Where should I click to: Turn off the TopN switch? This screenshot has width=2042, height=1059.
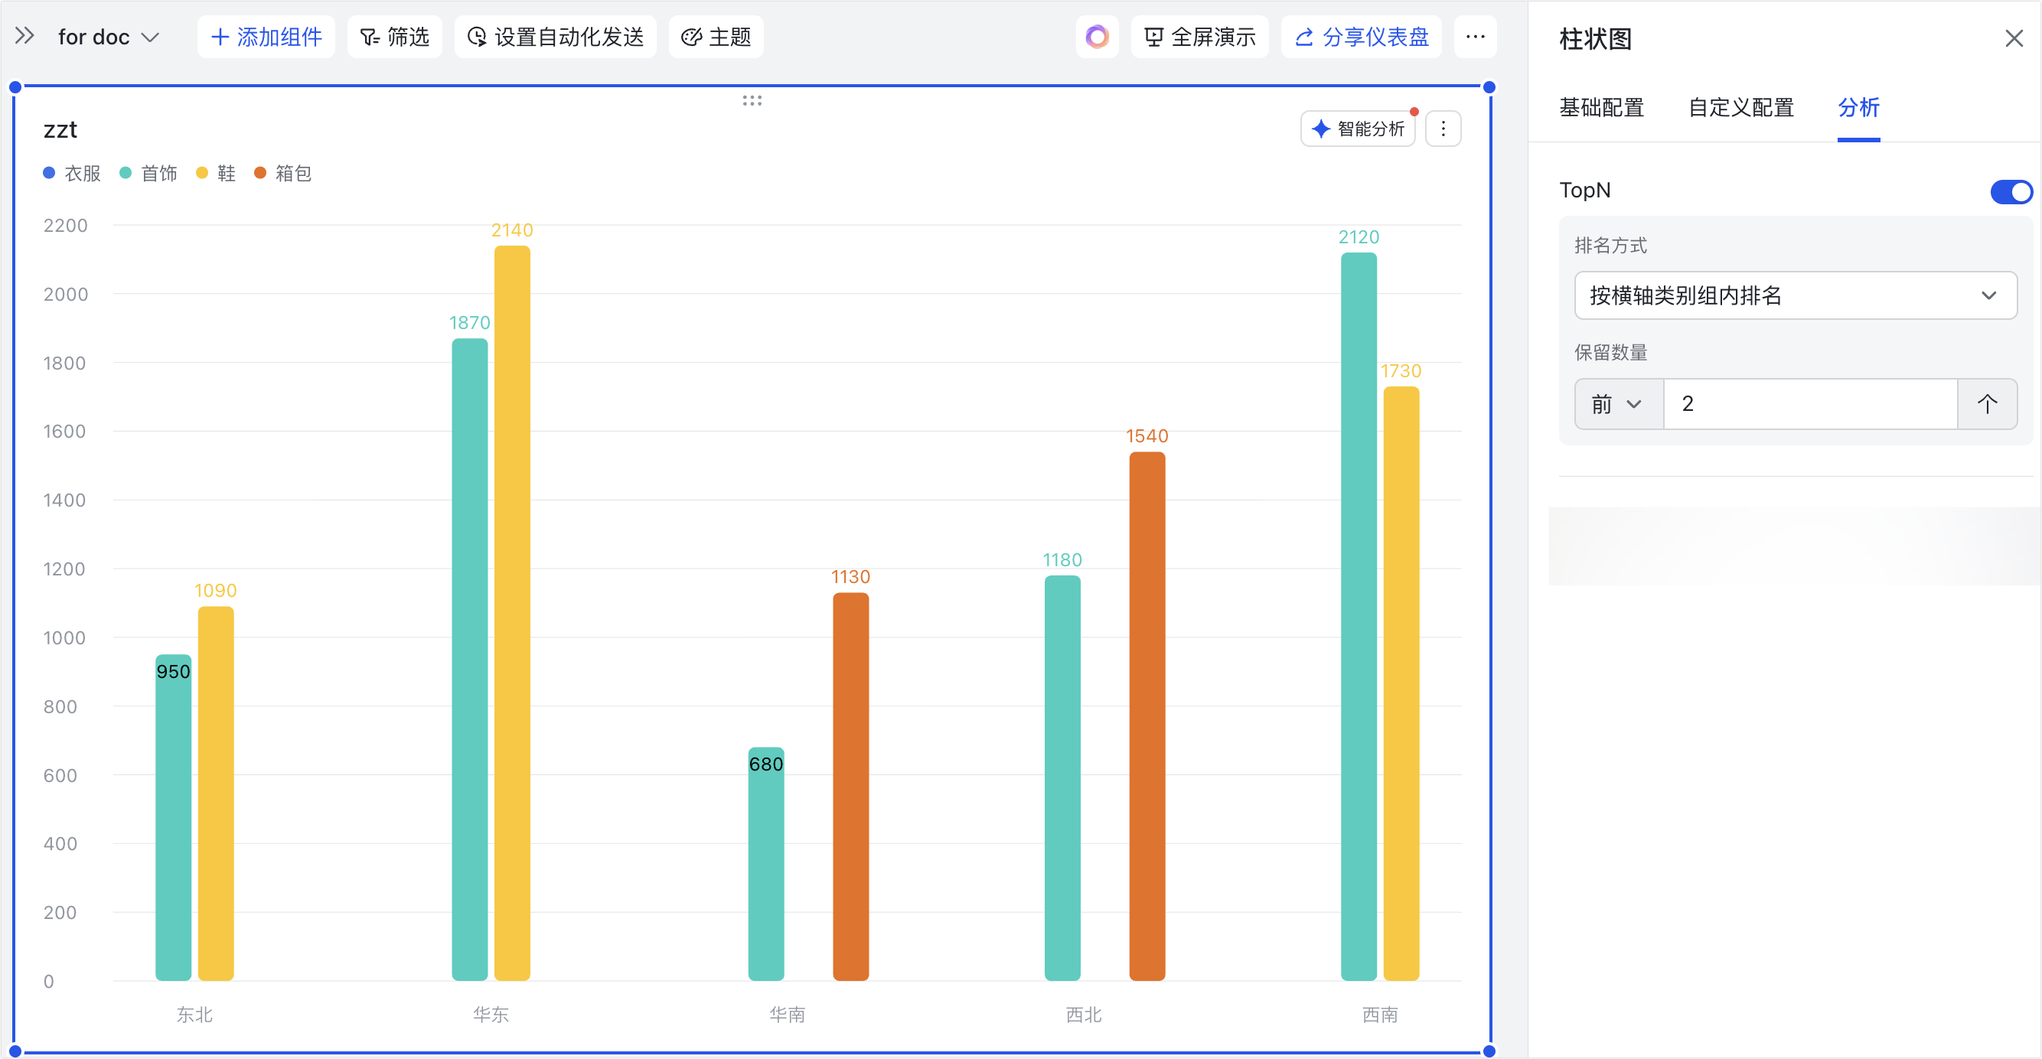tap(2011, 191)
